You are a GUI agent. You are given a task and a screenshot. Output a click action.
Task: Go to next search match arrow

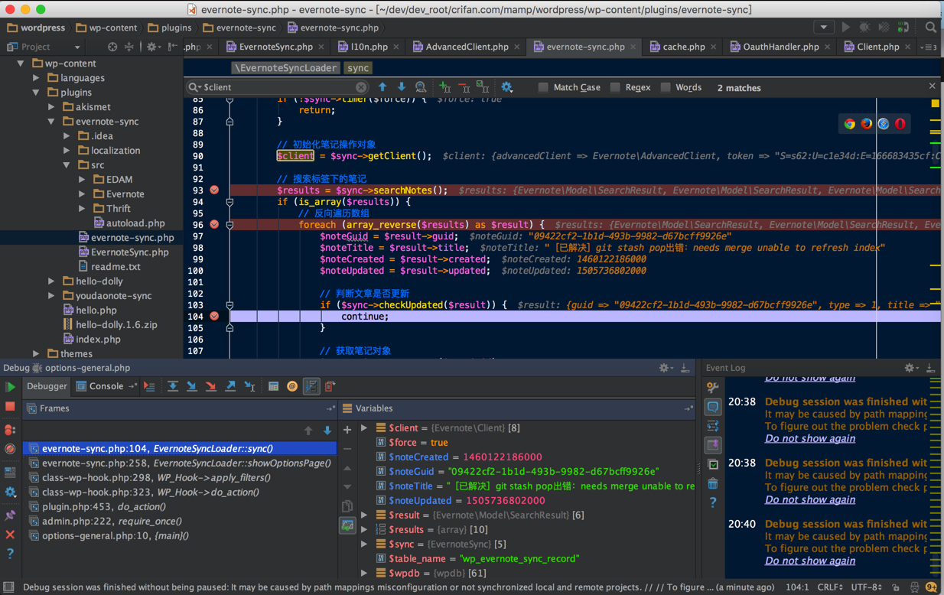tap(402, 87)
